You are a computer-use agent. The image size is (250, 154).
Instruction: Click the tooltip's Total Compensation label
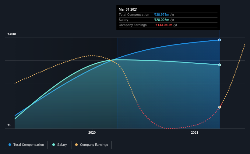pyautogui.click(x=134, y=15)
